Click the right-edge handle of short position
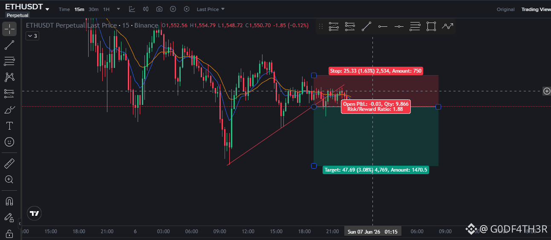Image resolution: width=551 pixels, height=240 pixels. (438, 107)
